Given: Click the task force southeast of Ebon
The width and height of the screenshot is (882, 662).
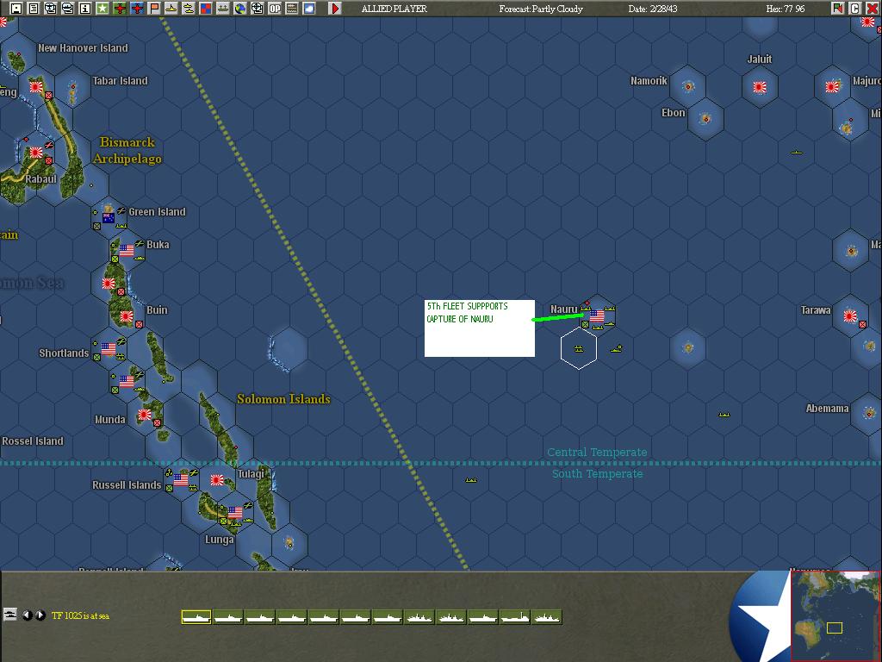Looking at the screenshot, I should (797, 152).
